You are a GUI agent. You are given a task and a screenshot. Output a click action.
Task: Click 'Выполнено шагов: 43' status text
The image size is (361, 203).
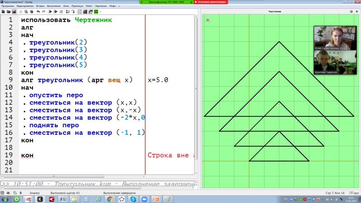click(x=65, y=193)
